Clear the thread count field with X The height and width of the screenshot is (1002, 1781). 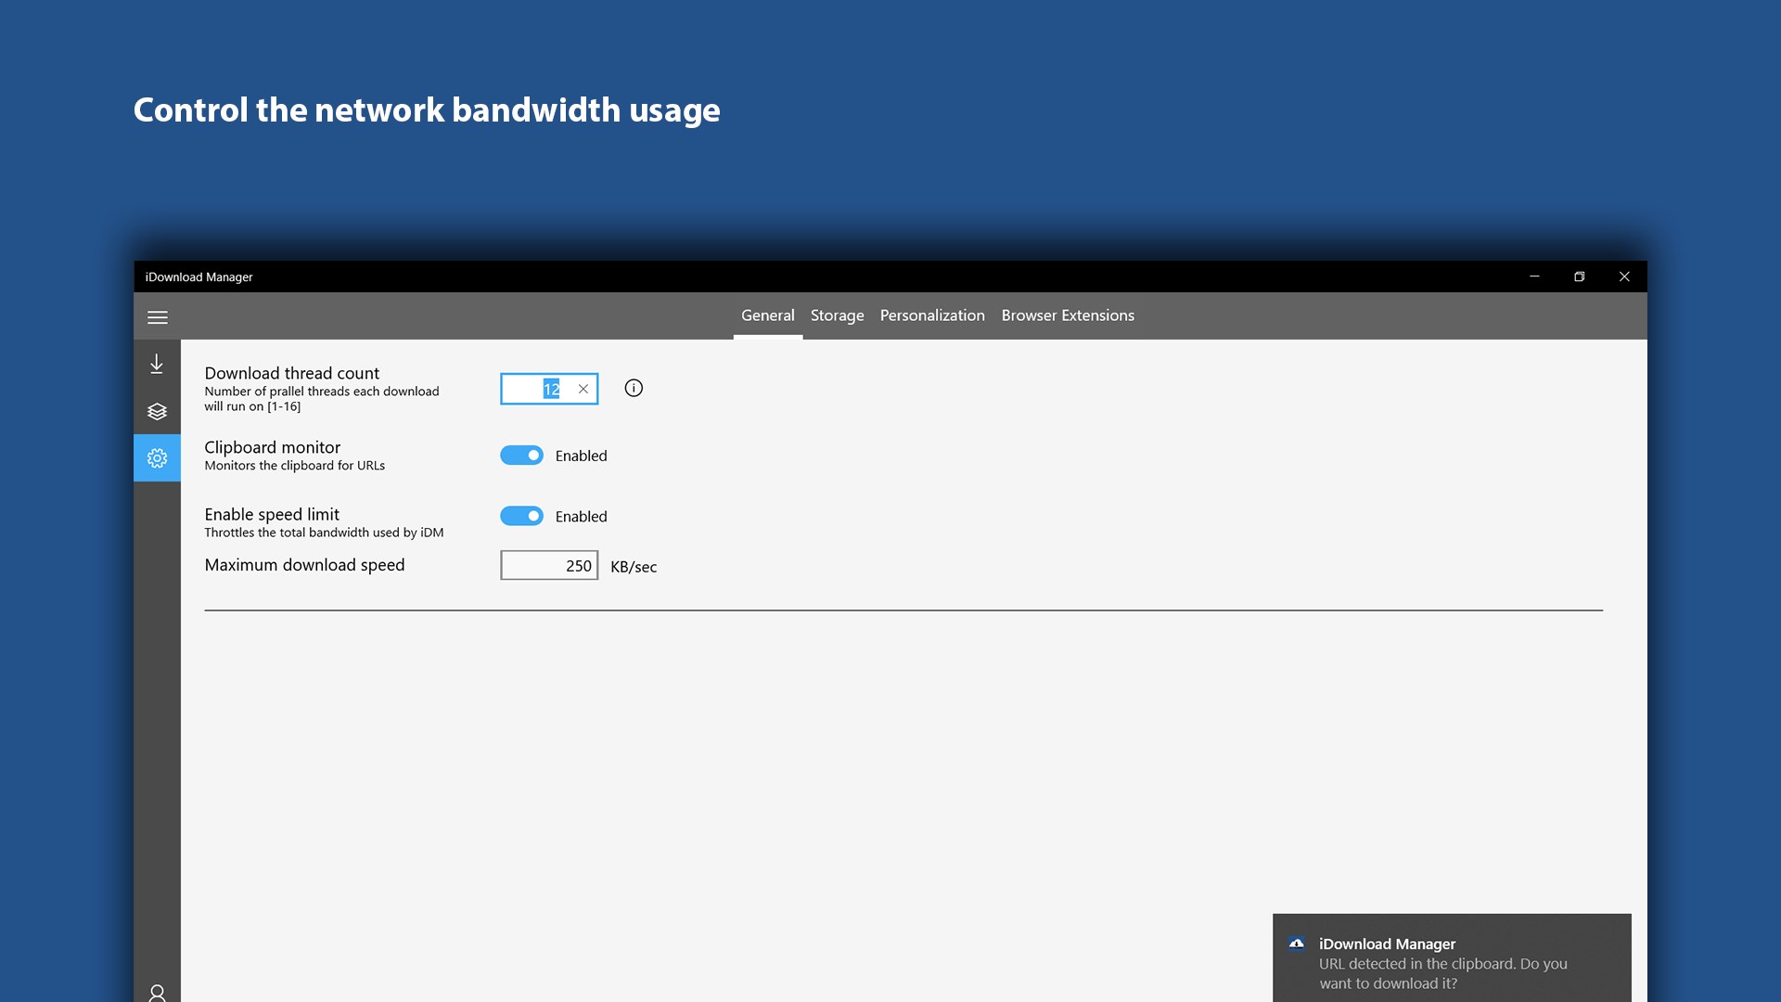tap(583, 389)
